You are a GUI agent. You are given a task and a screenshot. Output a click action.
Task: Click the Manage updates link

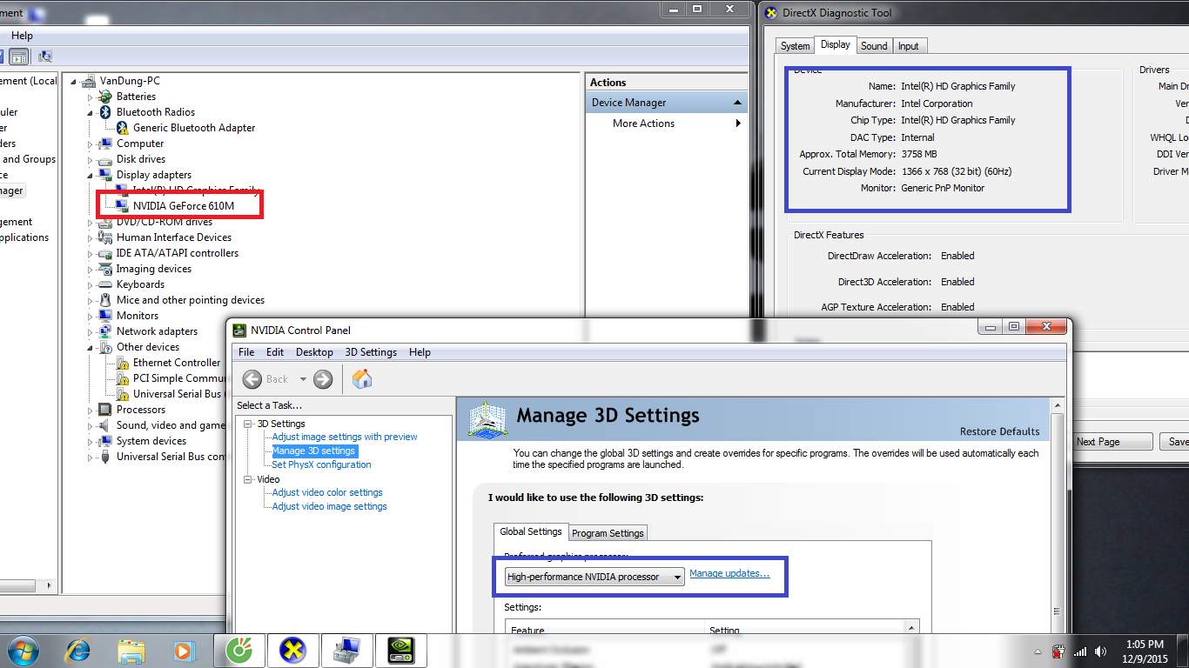coord(729,574)
